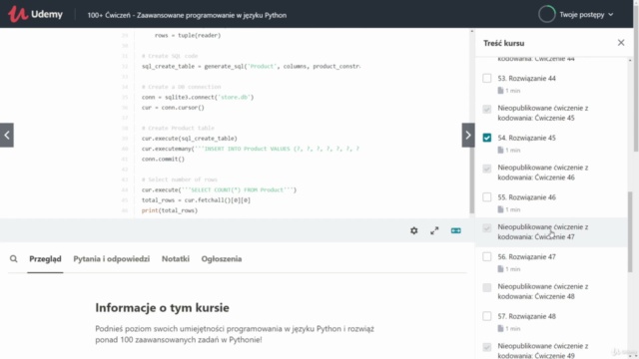Check the box for 57. Rozwiązanie 48
Screen dimensions: 639x359
tap(487, 316)
